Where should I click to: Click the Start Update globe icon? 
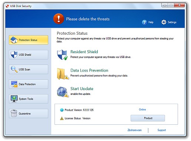pos(63,92)
